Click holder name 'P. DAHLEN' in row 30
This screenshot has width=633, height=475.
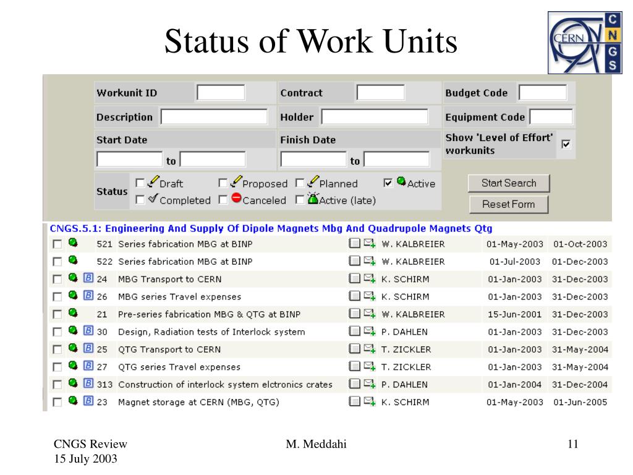[404, 332]
